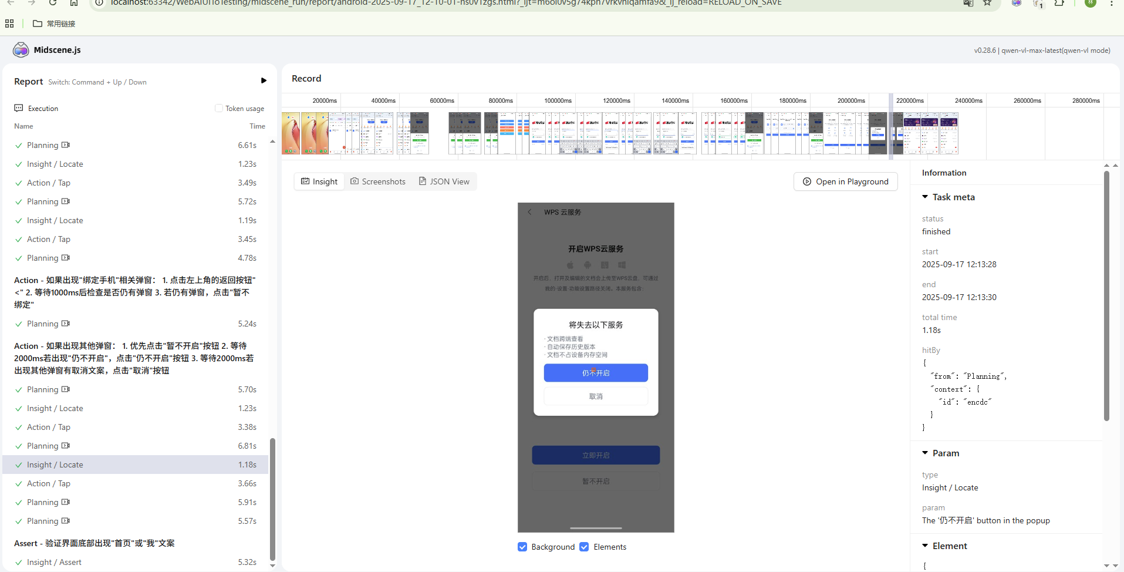Image resolution: width=1124 pixels, height=572 pixels.
Task: Open the video icon beside the 5.70s Planning row
Action: pos(66,389)
